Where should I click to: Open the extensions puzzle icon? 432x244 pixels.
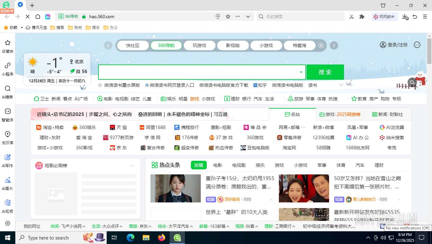pyautogui.click(x=361, y=17)
